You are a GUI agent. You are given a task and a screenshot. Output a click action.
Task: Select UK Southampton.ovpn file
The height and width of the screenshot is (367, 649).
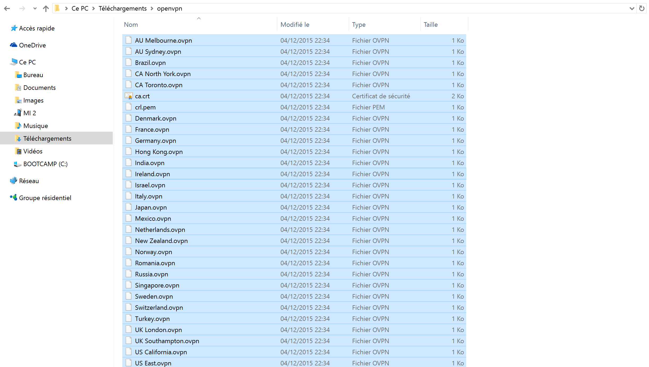pos(294,341)
